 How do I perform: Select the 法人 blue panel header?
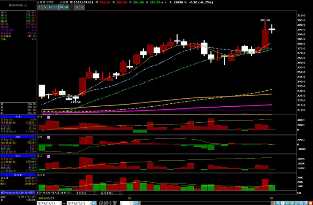[x=18, y=156]
